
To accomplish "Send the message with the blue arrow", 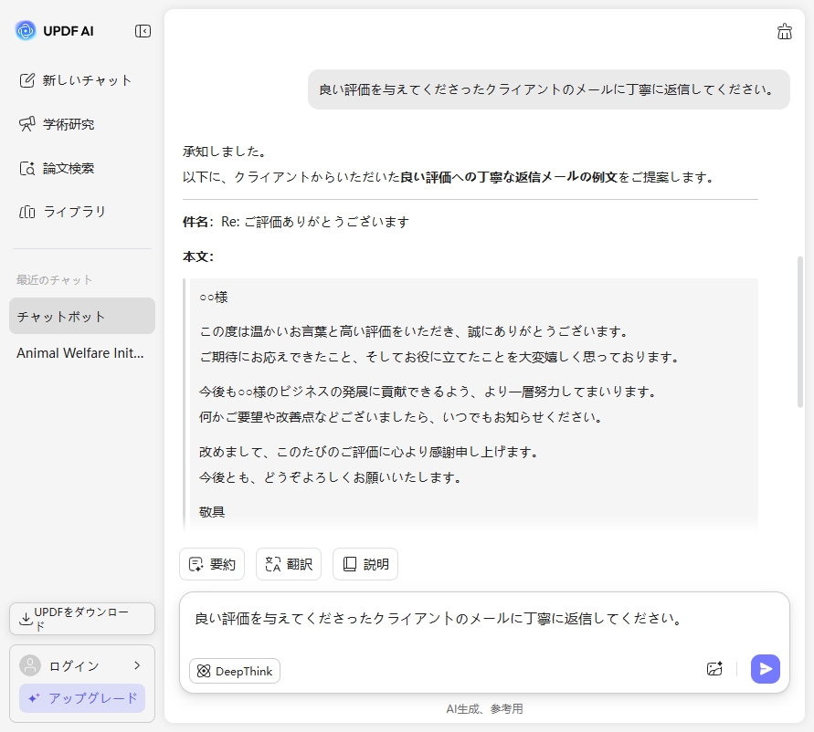I will (x=766, y=669).
